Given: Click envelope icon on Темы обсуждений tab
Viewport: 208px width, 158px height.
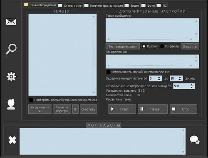Looking at the screenshot, I should (x=26, y=5).
